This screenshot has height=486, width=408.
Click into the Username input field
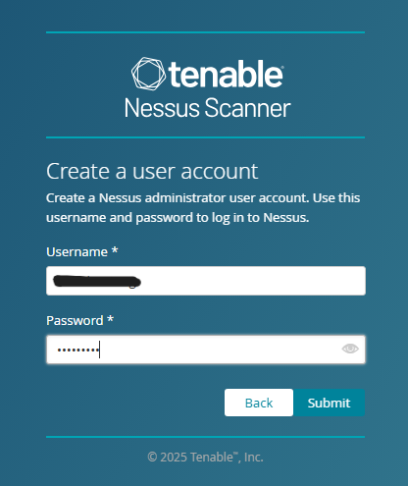pos(206,281)
